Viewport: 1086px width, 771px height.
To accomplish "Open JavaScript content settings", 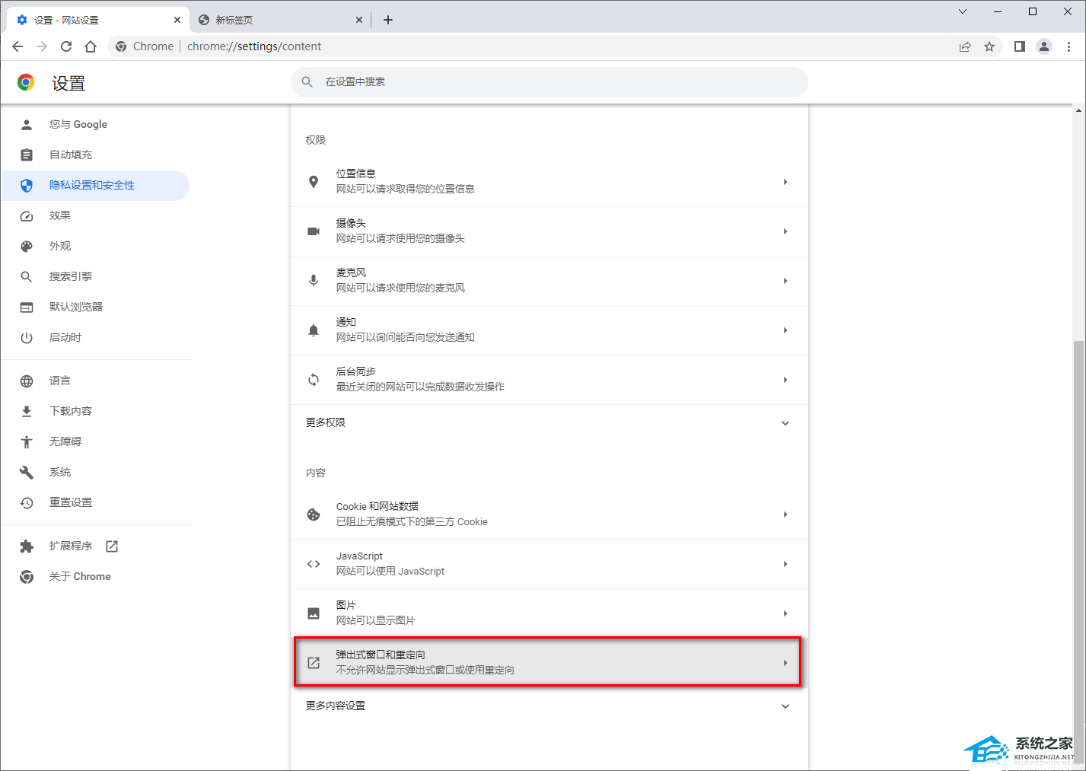I will [549, 564].
